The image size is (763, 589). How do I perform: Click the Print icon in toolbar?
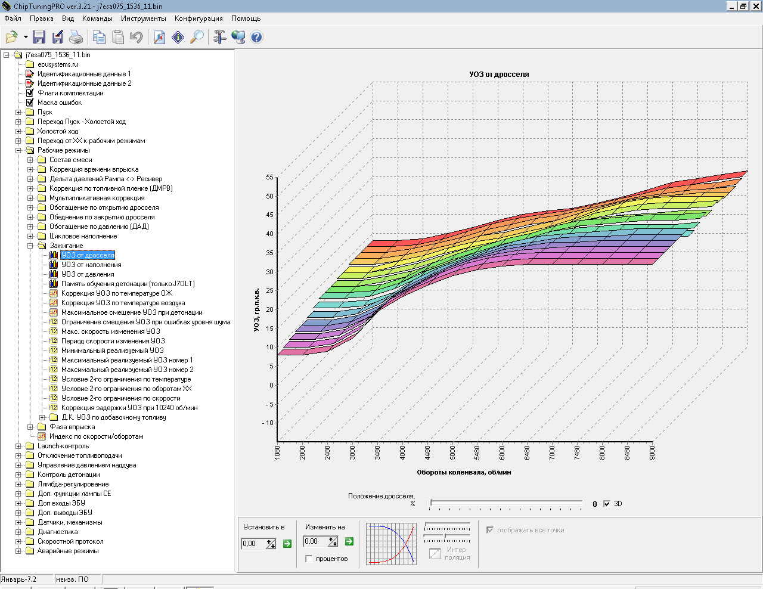[76, 37]
